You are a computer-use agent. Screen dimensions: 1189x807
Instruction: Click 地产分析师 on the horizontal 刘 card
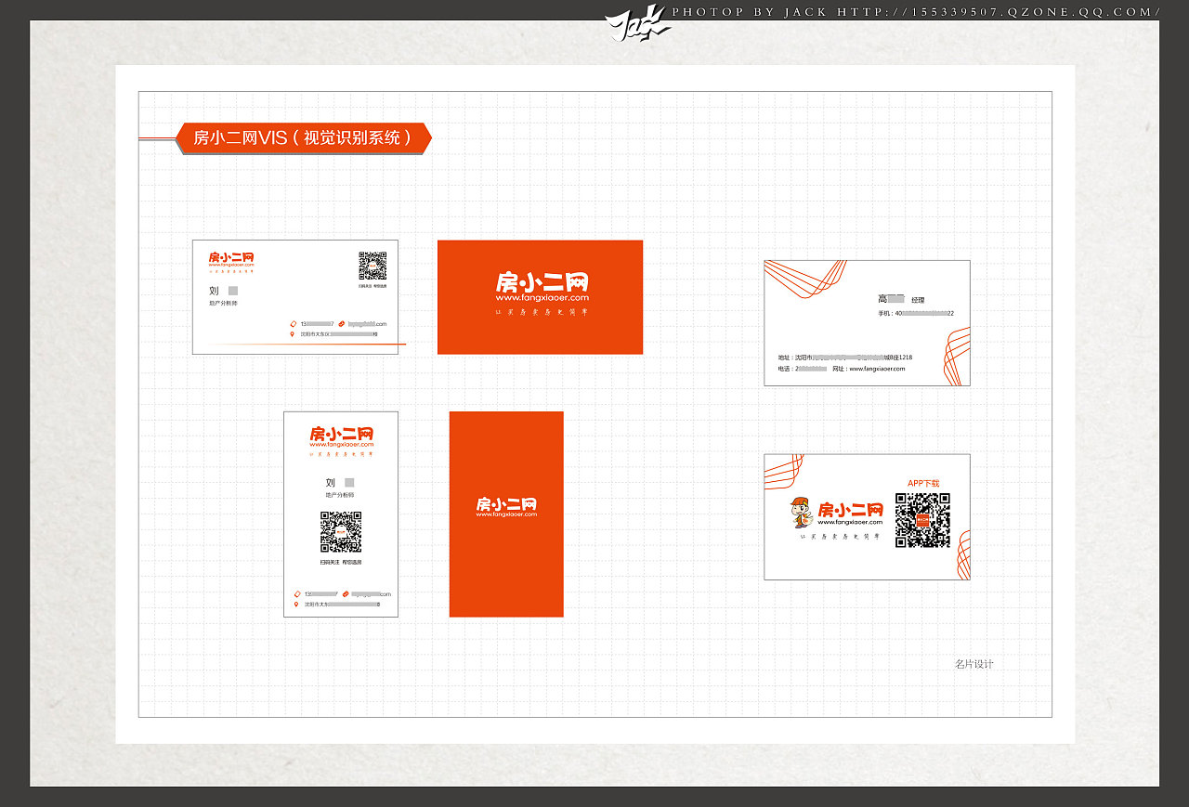click(224, 304)
